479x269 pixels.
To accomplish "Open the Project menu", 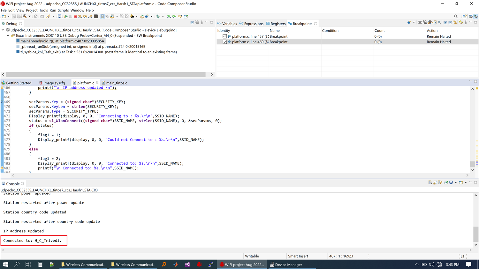I will (32, 10).
